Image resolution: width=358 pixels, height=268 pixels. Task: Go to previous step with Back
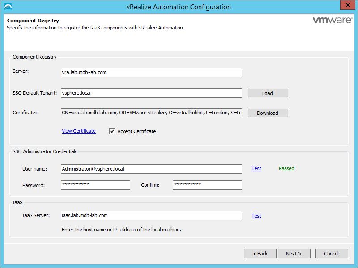(x=260, y=254)
